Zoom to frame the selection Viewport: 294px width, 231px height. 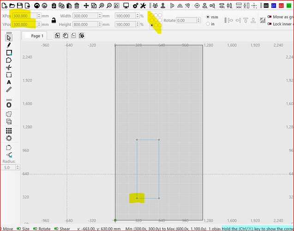click(x=117, y=6)
